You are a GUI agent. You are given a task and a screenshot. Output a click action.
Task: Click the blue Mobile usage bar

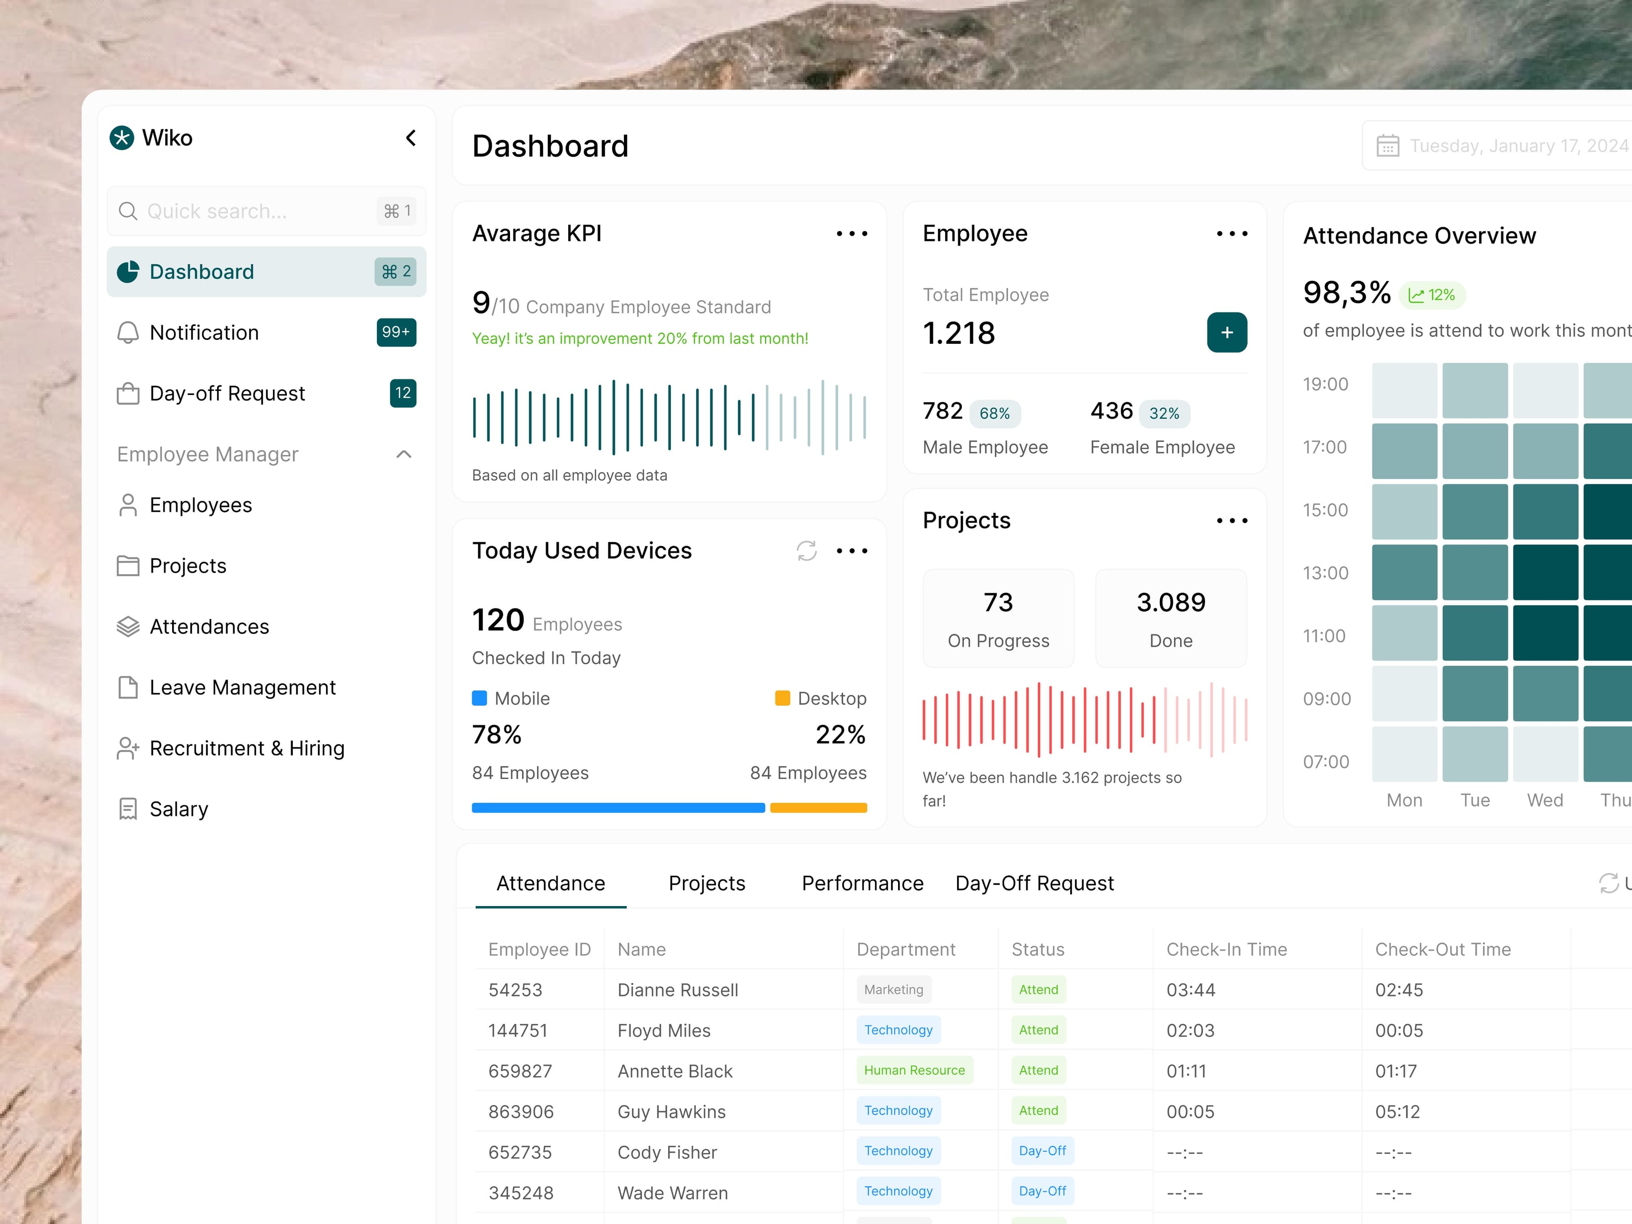618,808
